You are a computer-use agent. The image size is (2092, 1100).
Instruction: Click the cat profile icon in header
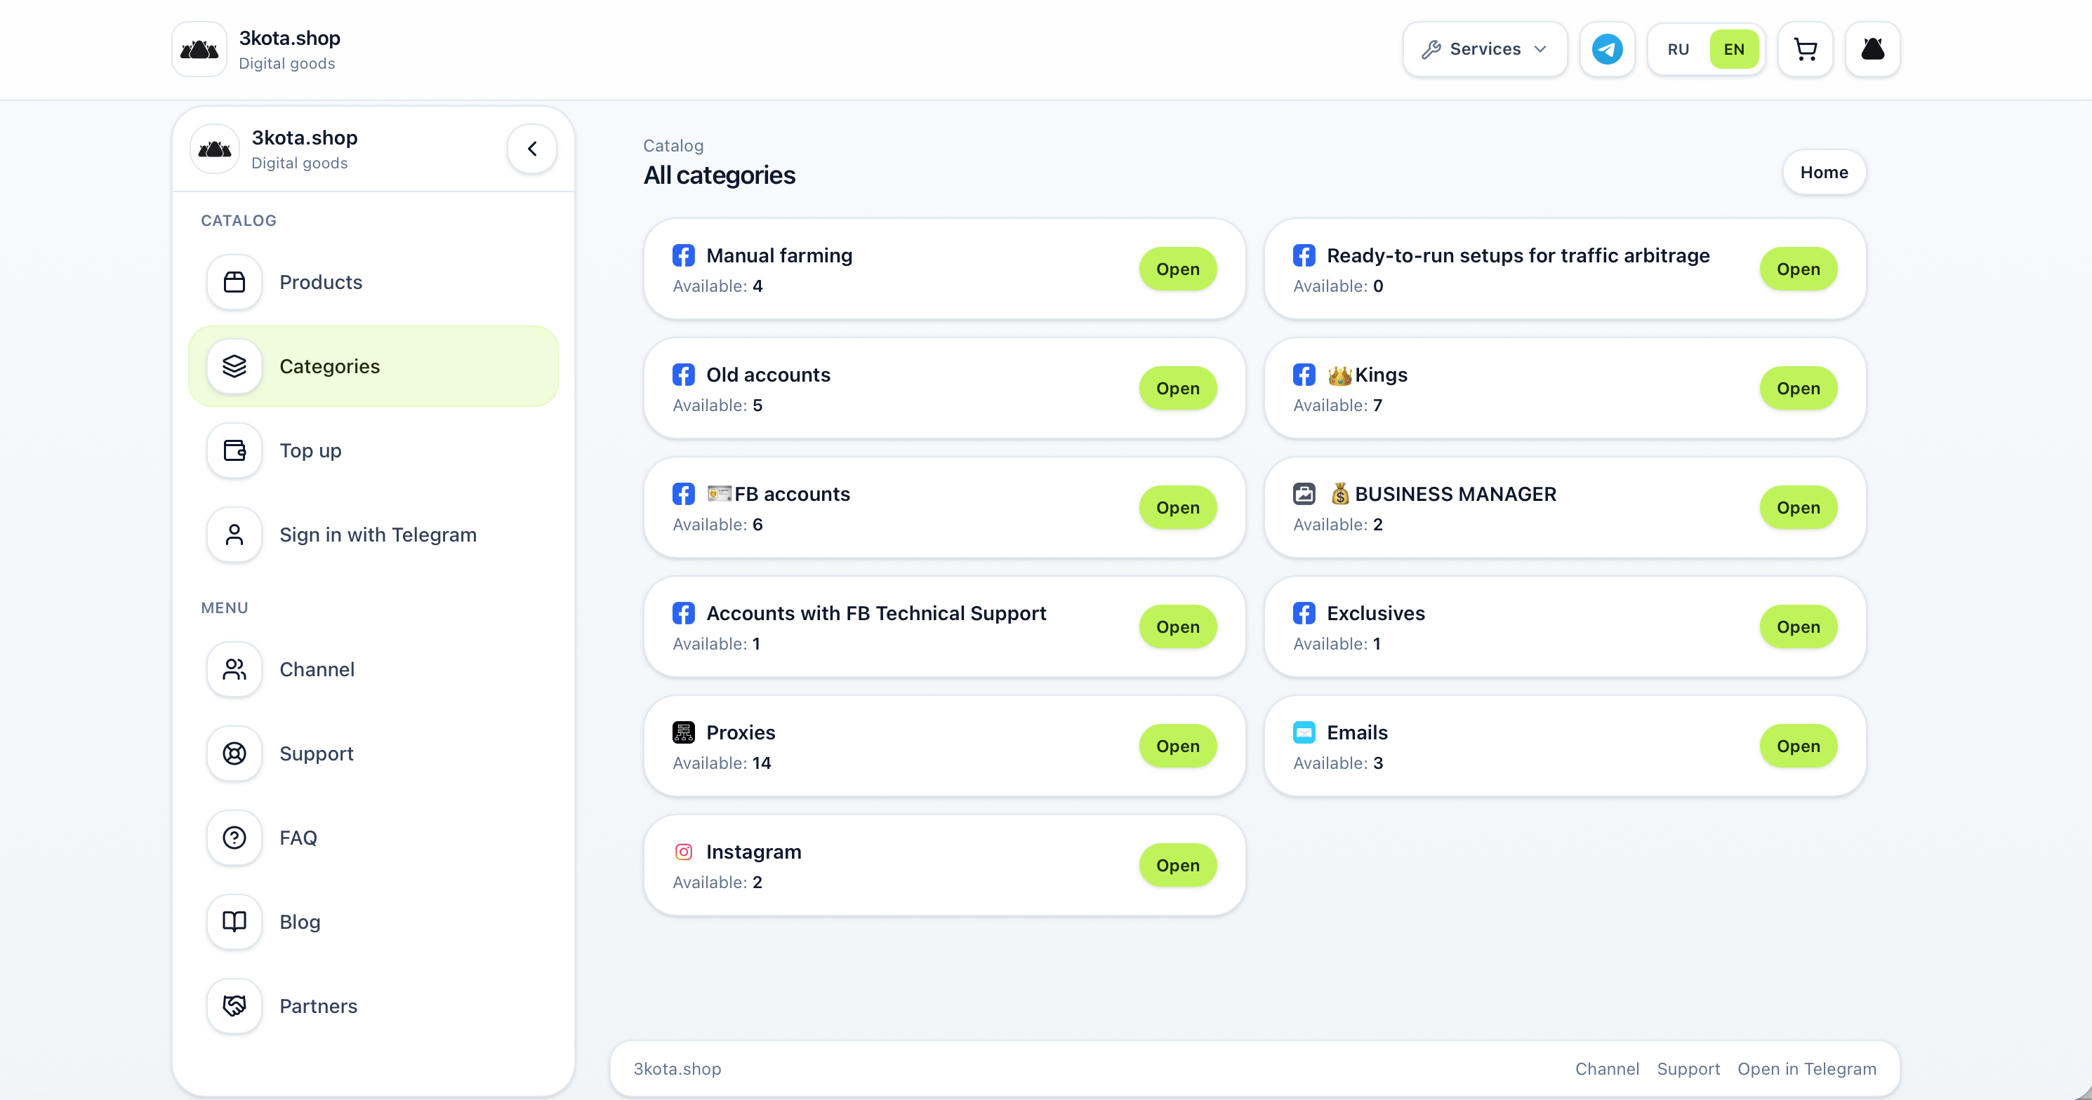click(x=1872, y=50)
